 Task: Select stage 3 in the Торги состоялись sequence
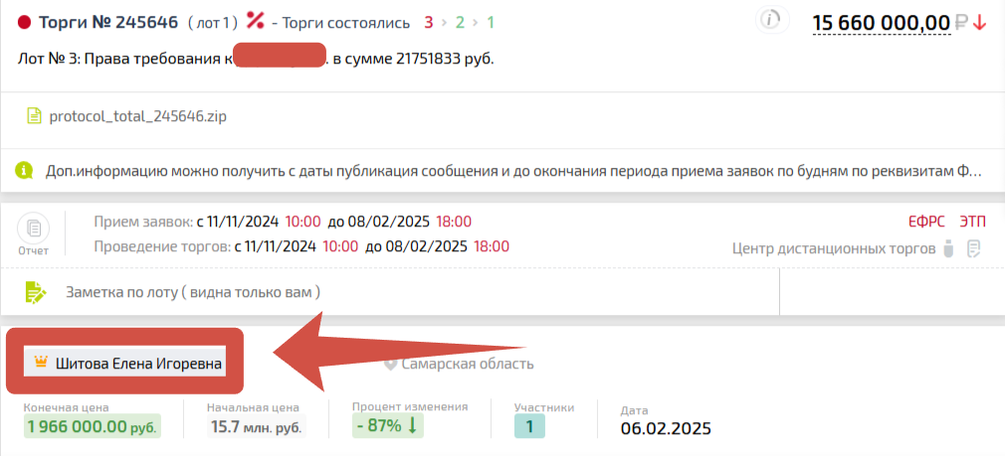click(x=428, y=23)
